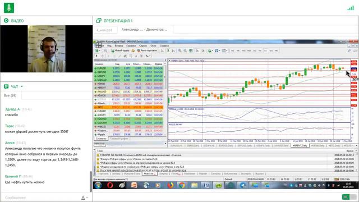Select the #BTC row in market watch

pos(128,107)
